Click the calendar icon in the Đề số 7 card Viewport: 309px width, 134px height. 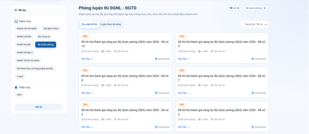coord(253,93)
